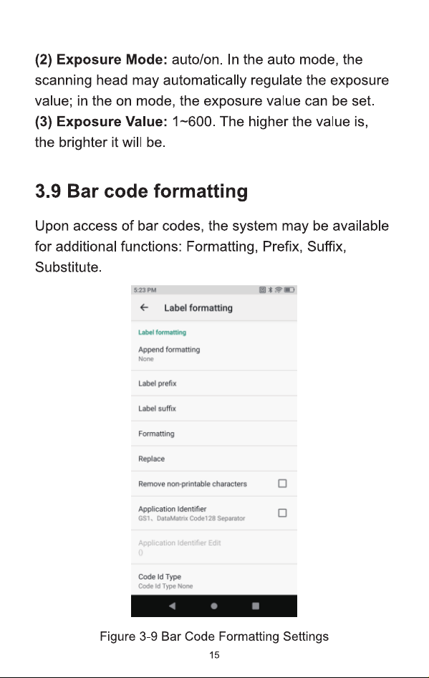This screenshot has height=678, width=429.
Task: Open the Label suffix option
Action: [214, 409]
